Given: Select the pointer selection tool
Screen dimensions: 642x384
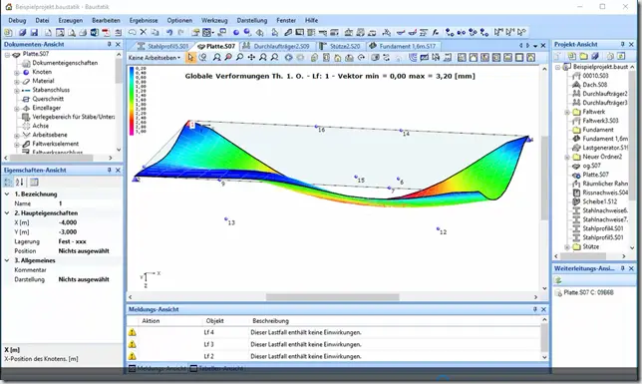Looking at the screenshot, I should point(190,58).
